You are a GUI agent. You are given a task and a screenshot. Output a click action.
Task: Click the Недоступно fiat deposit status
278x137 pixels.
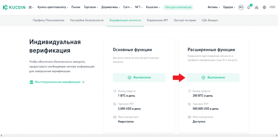tap(126, 122)
